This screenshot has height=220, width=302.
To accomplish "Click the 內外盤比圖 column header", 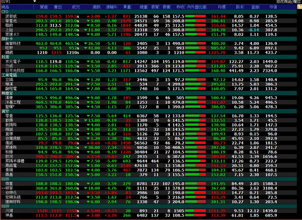I will click(x=196, y=7).
